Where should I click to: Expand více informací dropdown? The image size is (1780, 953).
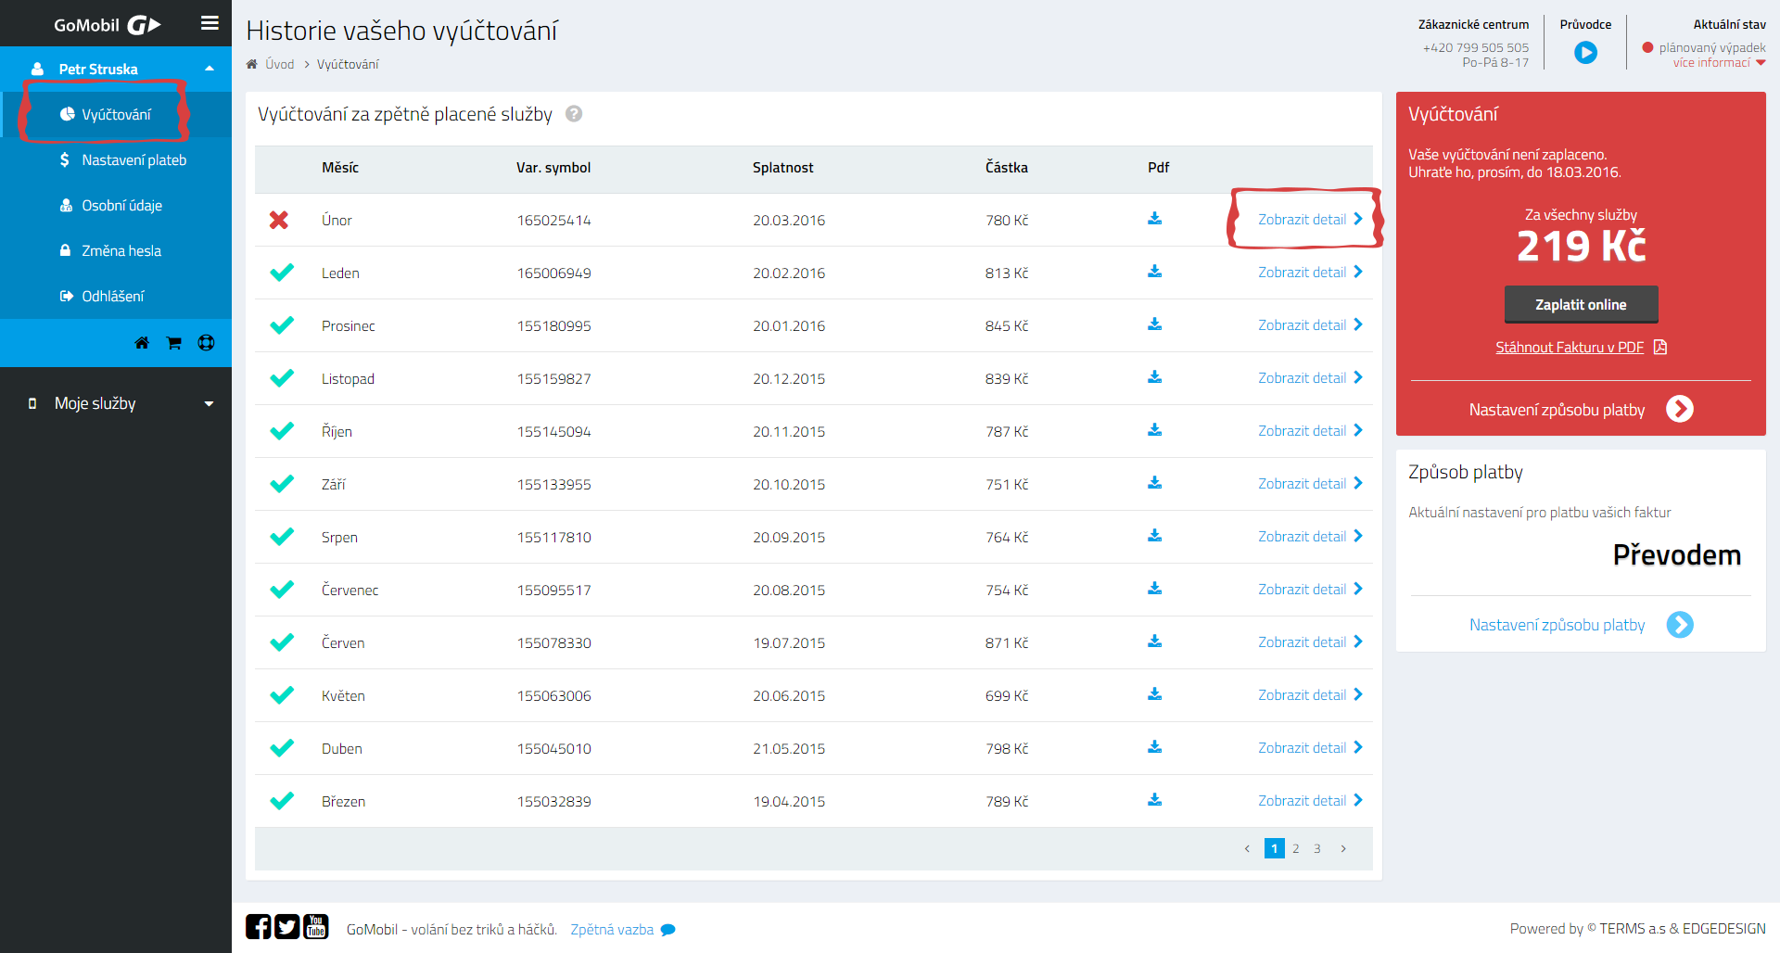[1719, 63]
